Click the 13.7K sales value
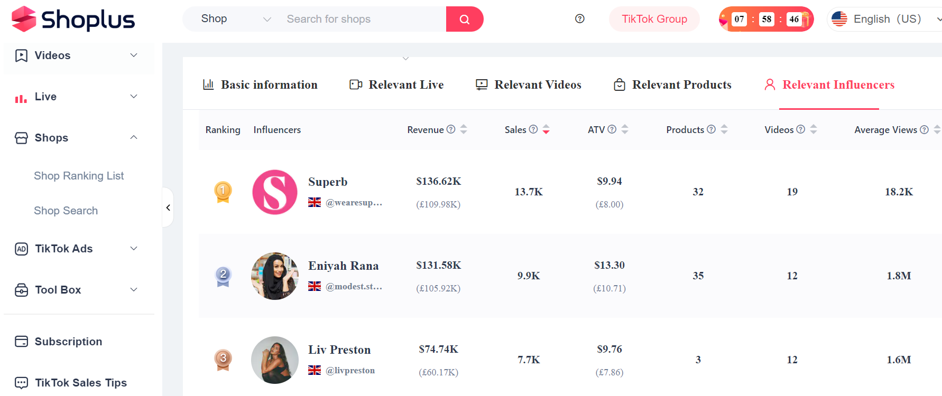942x396 pixels. coord(529,192)
